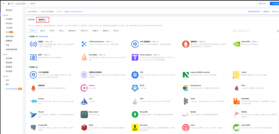Click the 抓取任务 Prometheus icon

click(33, 88)
